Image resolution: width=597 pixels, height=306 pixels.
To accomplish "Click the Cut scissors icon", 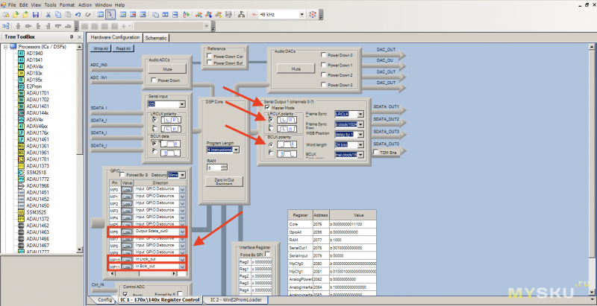I will click(x=48, y=14).
